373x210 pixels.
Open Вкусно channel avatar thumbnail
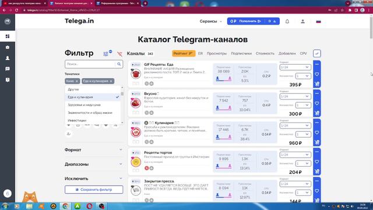coord(136,103)
